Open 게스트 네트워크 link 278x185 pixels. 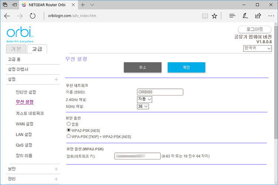30,113
